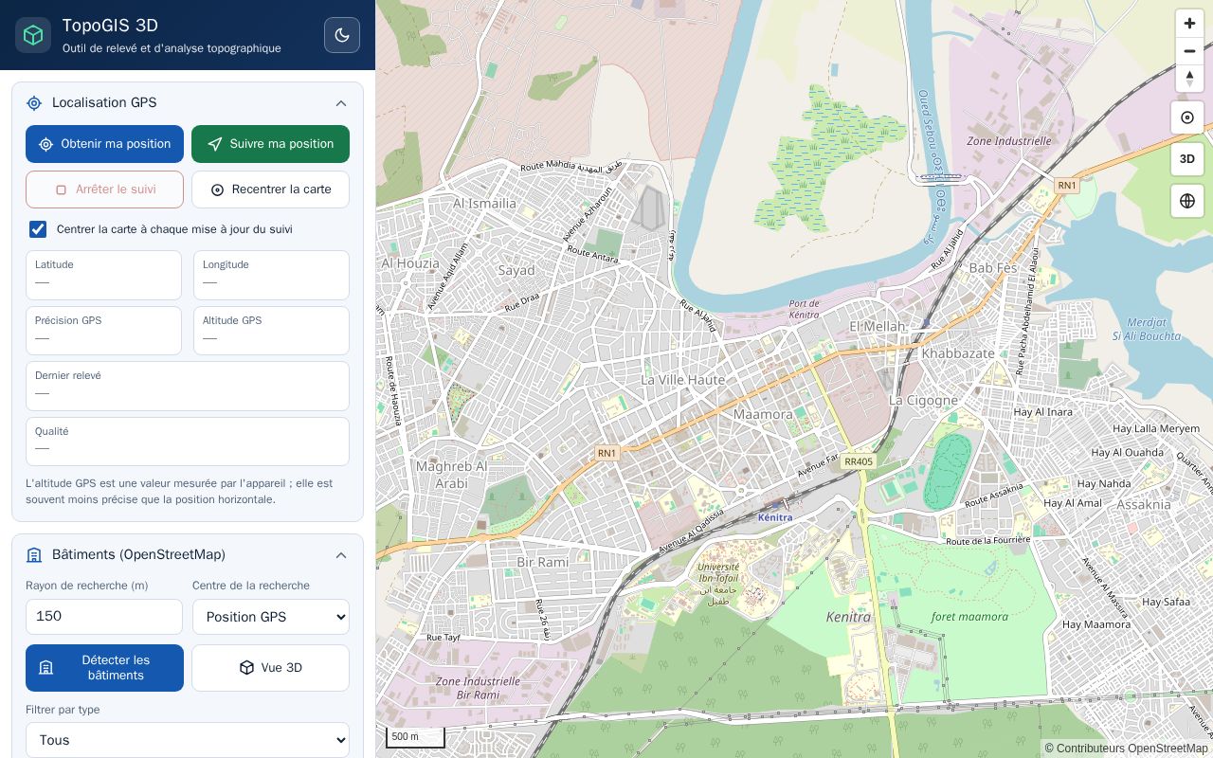Zoom out on the map

(1189, 51)
